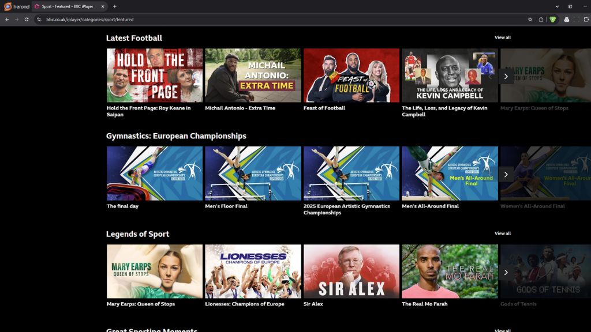Open The Real Mo Farah thumbnail
The height and width of the screenshot is (332, 591).
[x=450, y=271]
